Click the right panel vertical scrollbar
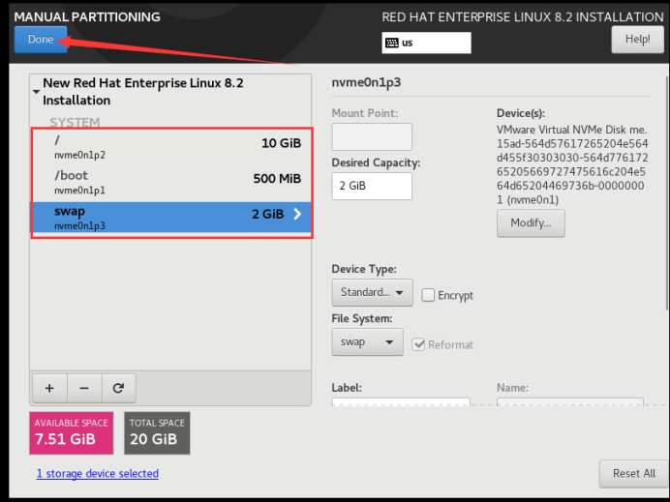Viewport: 670px width, 502px height. (x=667, y=192)
